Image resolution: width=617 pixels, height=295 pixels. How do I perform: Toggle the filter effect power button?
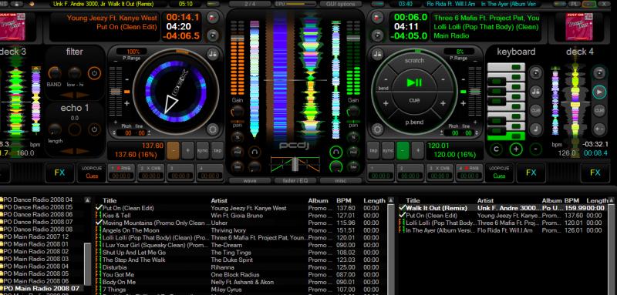coord(94,73)
